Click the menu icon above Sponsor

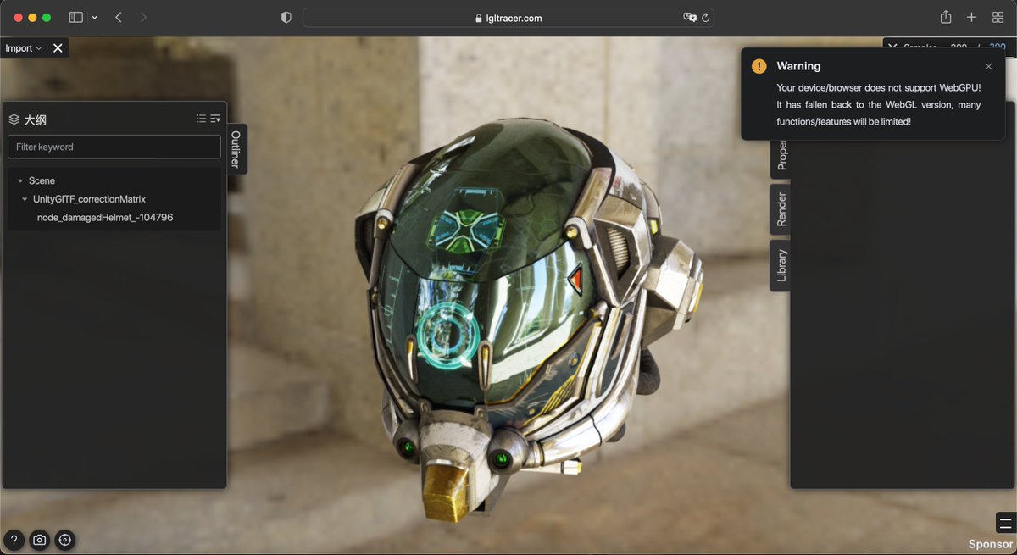1005,522
